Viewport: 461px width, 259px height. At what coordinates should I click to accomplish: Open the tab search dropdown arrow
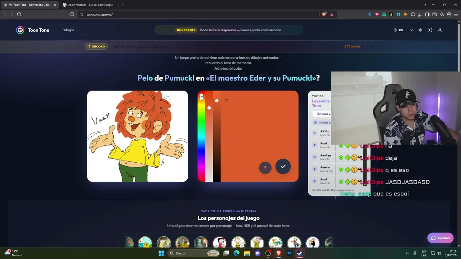[x=425, y=5]
